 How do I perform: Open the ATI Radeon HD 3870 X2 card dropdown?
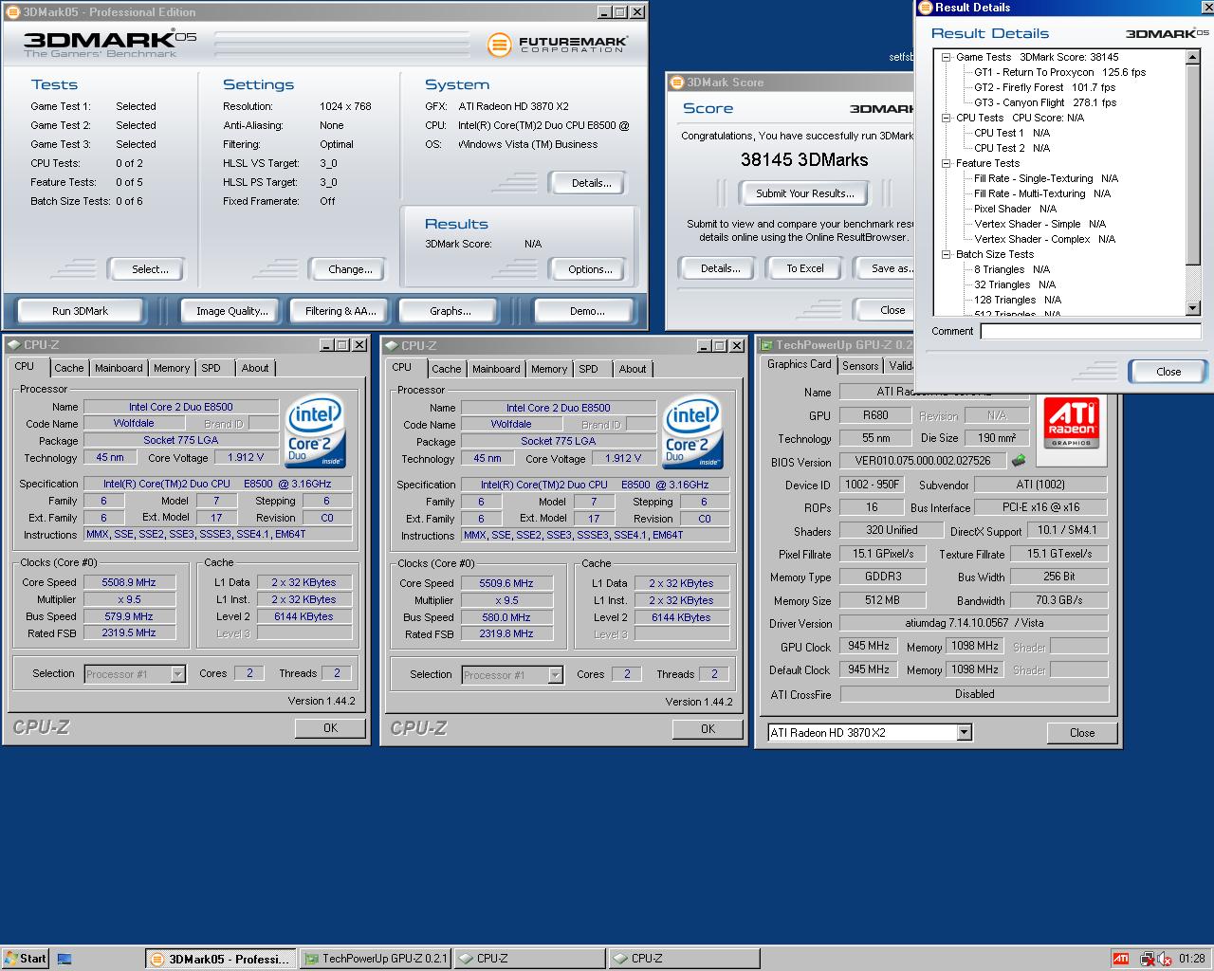964,732
